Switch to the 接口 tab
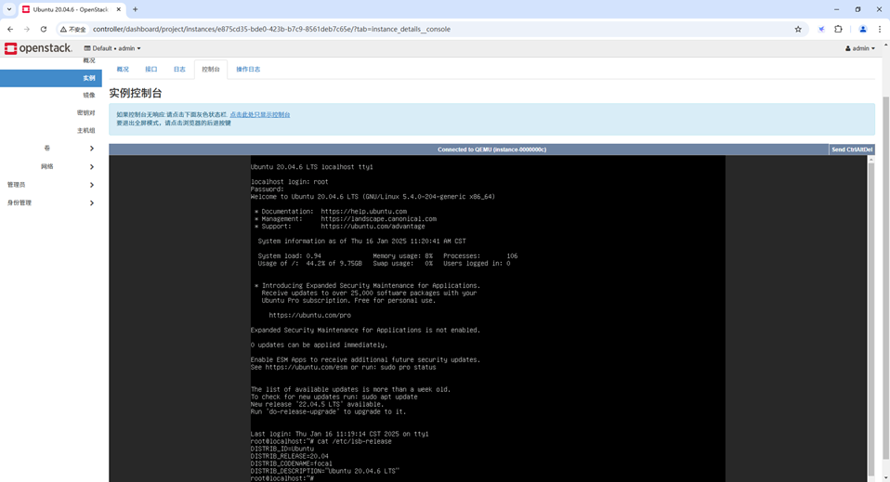The image size is (890, 482). tap(151, 70)
